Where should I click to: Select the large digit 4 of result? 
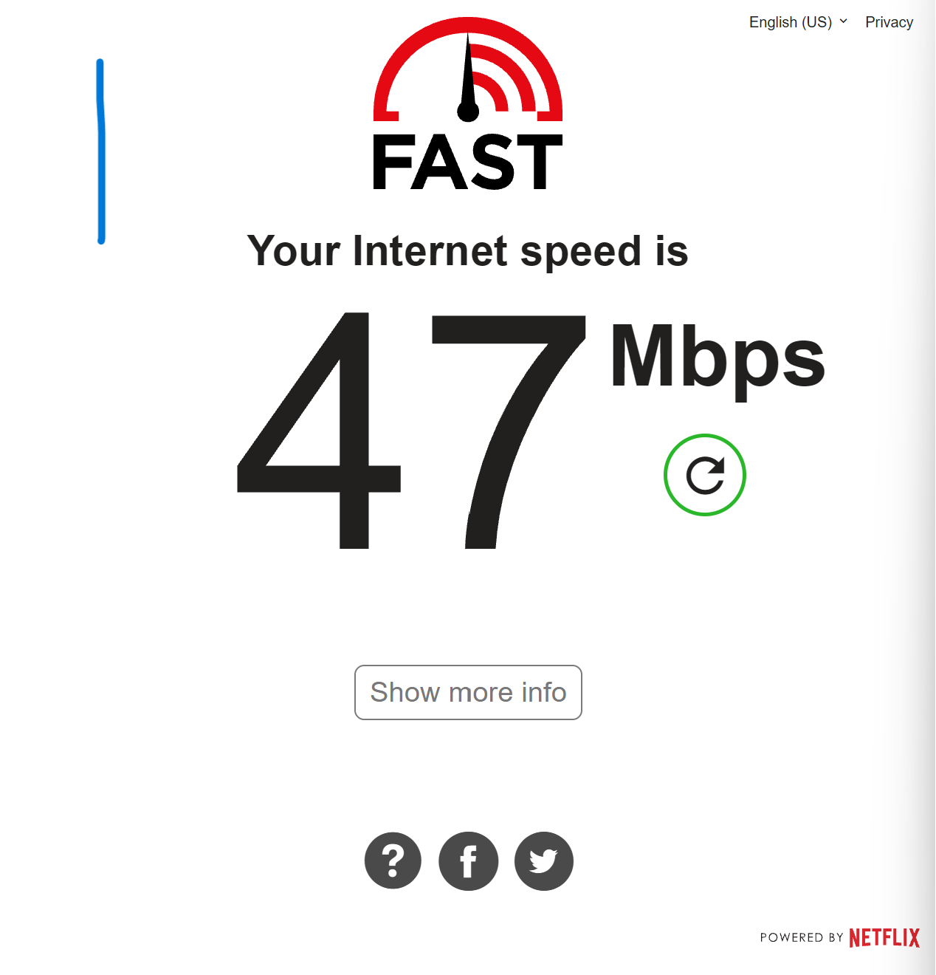319,431
